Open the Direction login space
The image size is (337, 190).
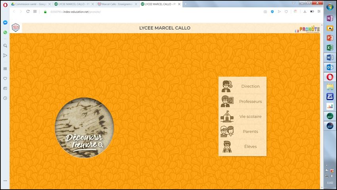pyautogui.click(x=242, y=86)
